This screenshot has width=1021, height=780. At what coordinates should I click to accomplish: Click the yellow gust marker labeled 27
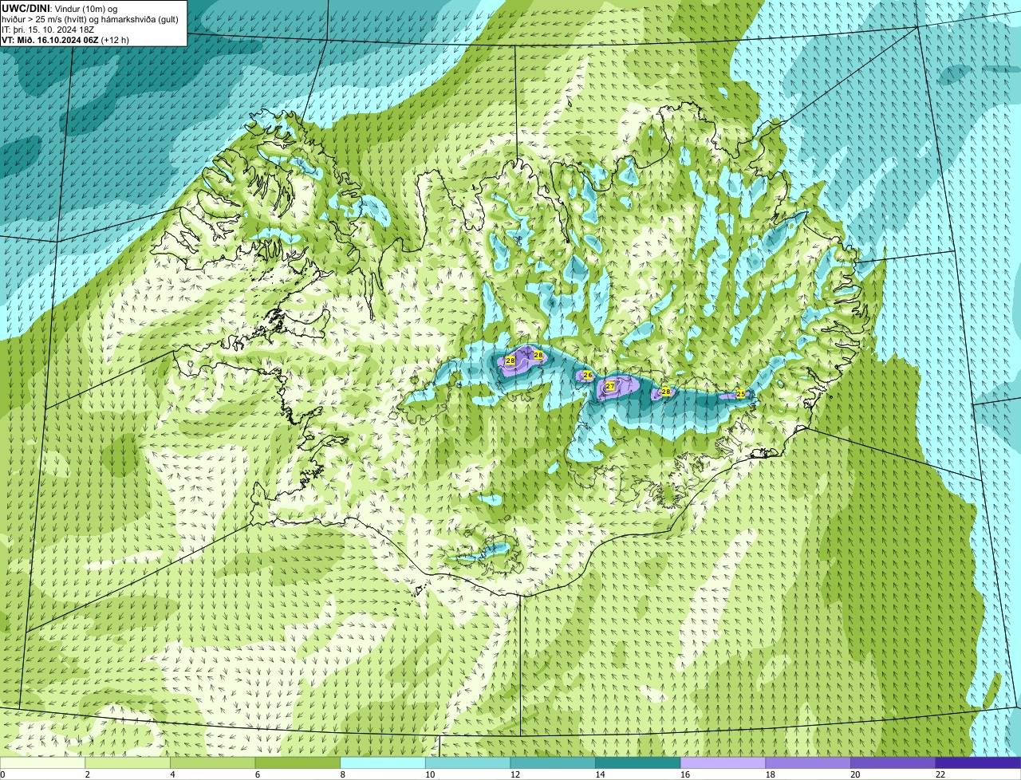tap(610, 386)
